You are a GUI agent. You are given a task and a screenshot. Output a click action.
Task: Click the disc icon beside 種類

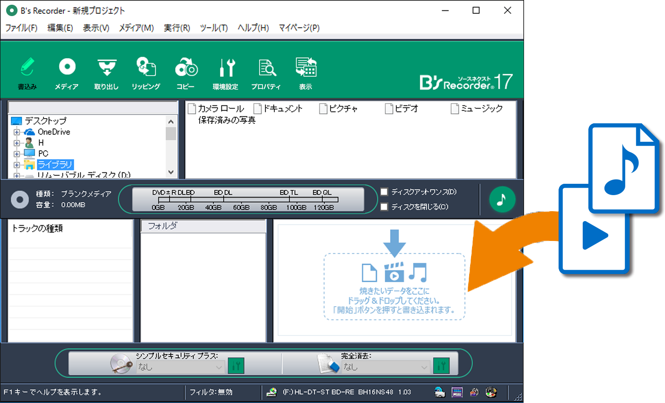tap(20, 199)
